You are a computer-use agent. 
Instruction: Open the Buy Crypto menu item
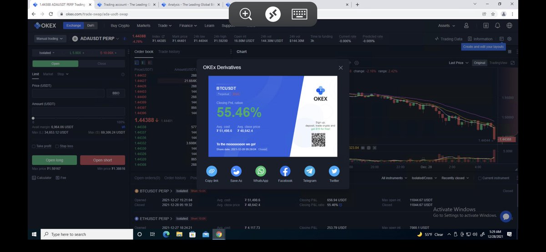click(x=120, y=25)
